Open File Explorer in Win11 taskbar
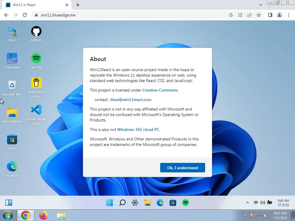This screenshot has width=295, height=221. pyautogui.click(x=147, y=203)
